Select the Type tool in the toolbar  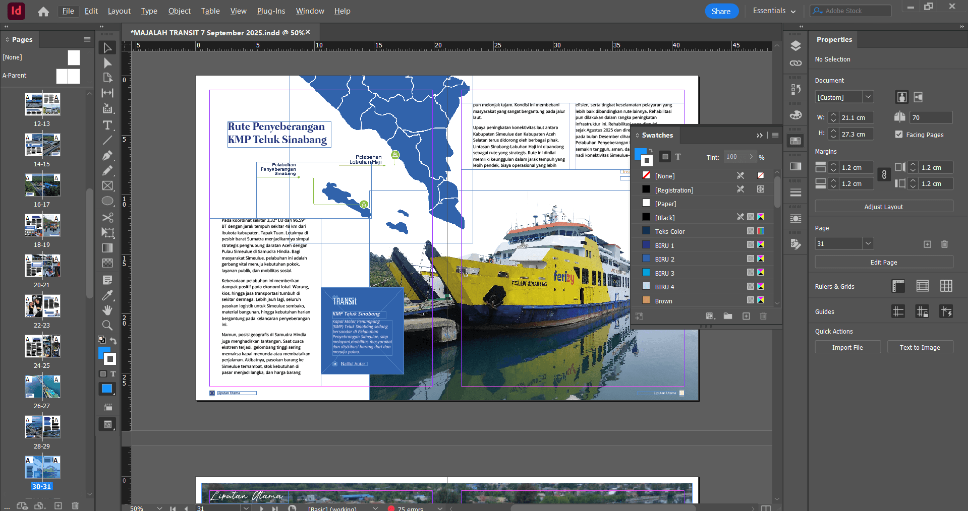[x=107, y=125]
